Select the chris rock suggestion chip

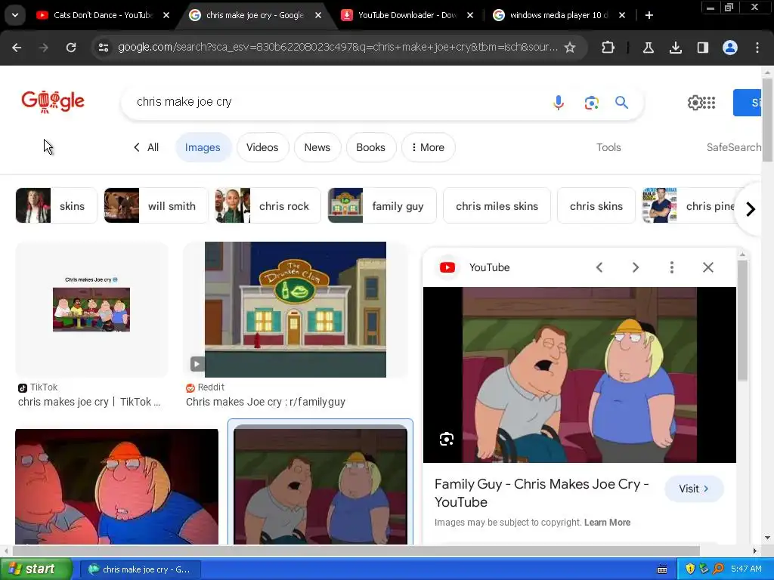click(x=268, y=205)
